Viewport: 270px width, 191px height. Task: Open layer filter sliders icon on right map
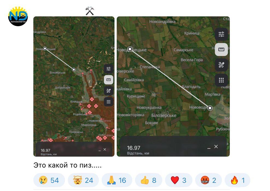click(x=221, y=34)
